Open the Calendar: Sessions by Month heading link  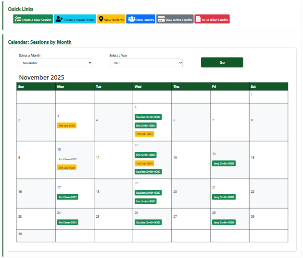pyautogui.click(x=39, y=42)
